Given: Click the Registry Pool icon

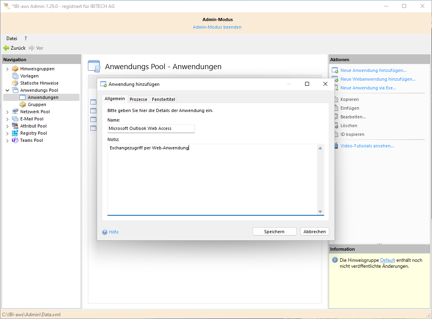Looking at the screenshot, I should click(15, 133).
